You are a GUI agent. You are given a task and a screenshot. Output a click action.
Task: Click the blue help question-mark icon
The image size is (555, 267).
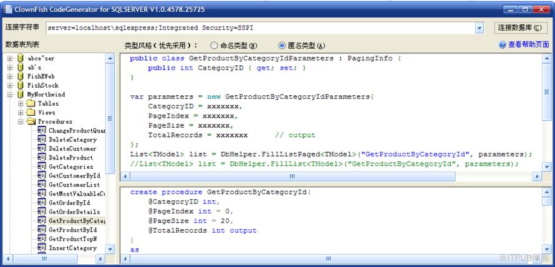click(502, 45)
